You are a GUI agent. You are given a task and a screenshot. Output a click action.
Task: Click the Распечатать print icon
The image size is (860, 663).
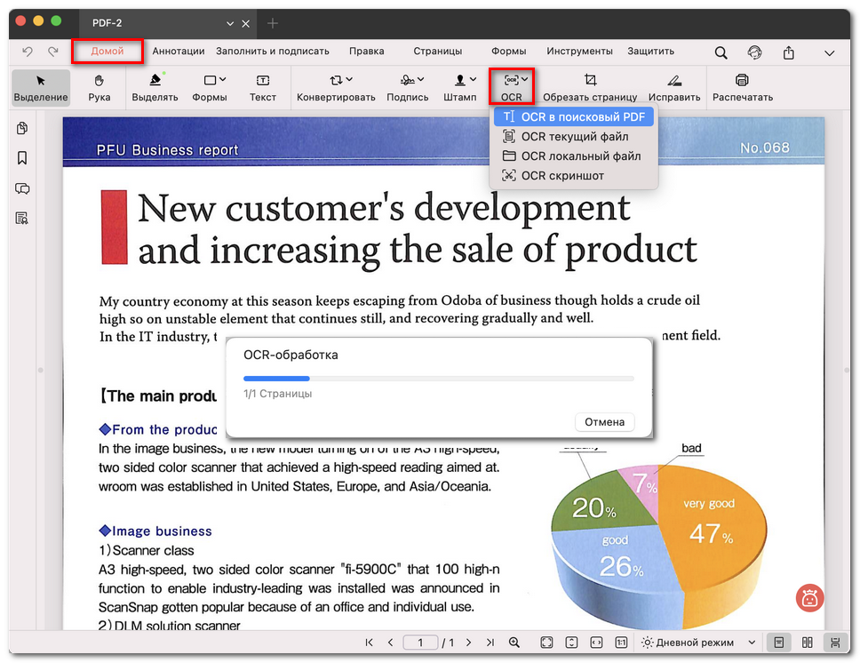[x=742, y=87]
